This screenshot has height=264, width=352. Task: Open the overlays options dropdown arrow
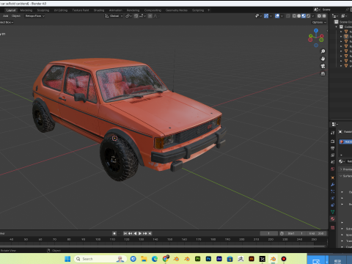282,16
